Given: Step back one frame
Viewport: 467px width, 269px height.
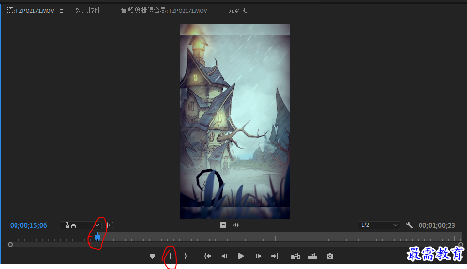Looking at the screenshot, I should (224, 256).
